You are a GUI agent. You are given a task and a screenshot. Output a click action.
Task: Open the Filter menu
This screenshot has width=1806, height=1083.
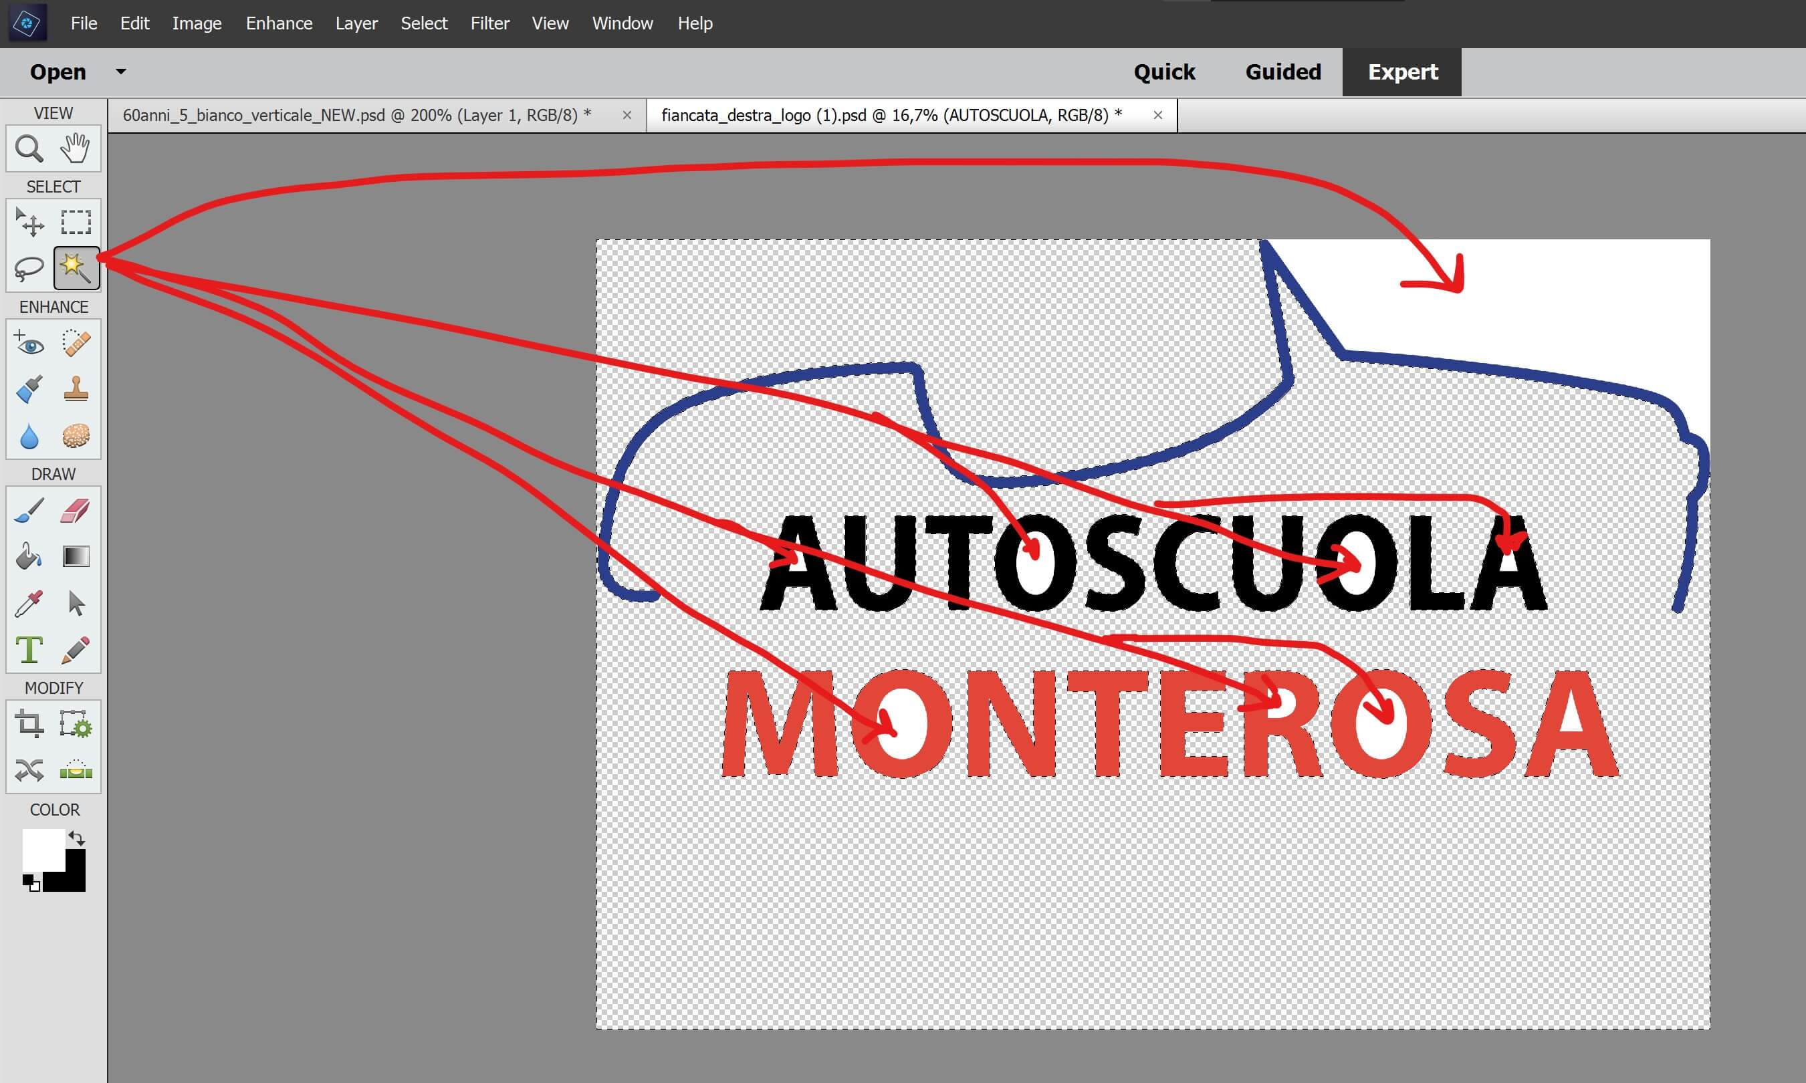(x=489, y=23)
